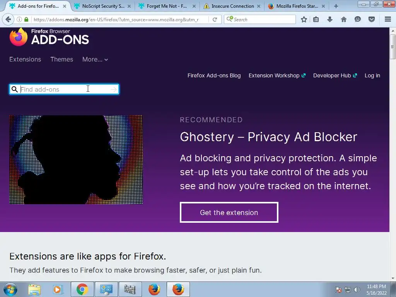Switch to Mozilla Firefox Start Page tab
Image resolution: width=396 pixels, height=297 pixels.
click(x=297, y=6)
